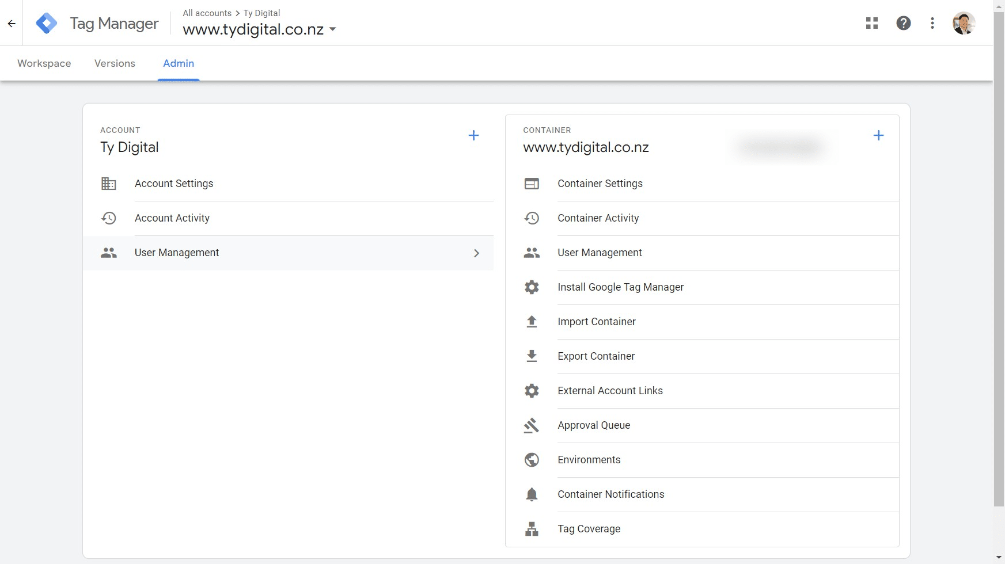Click the Approval Queue gavel icon

click(532, 425)
